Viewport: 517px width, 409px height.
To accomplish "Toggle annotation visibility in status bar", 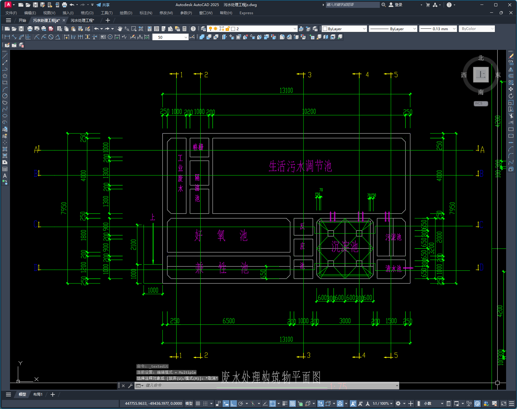I will click(x=353, y=404).
